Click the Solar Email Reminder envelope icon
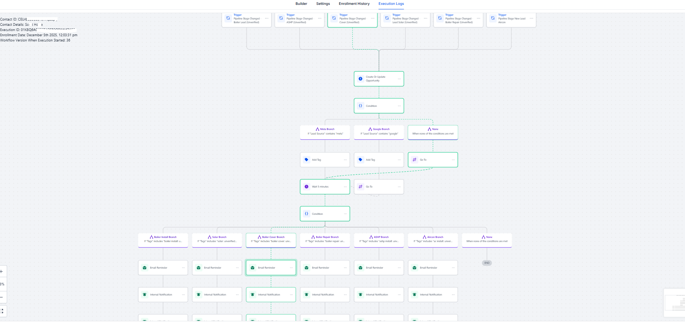The width and height of the screenshot is (685, 322). click(198, 268)
